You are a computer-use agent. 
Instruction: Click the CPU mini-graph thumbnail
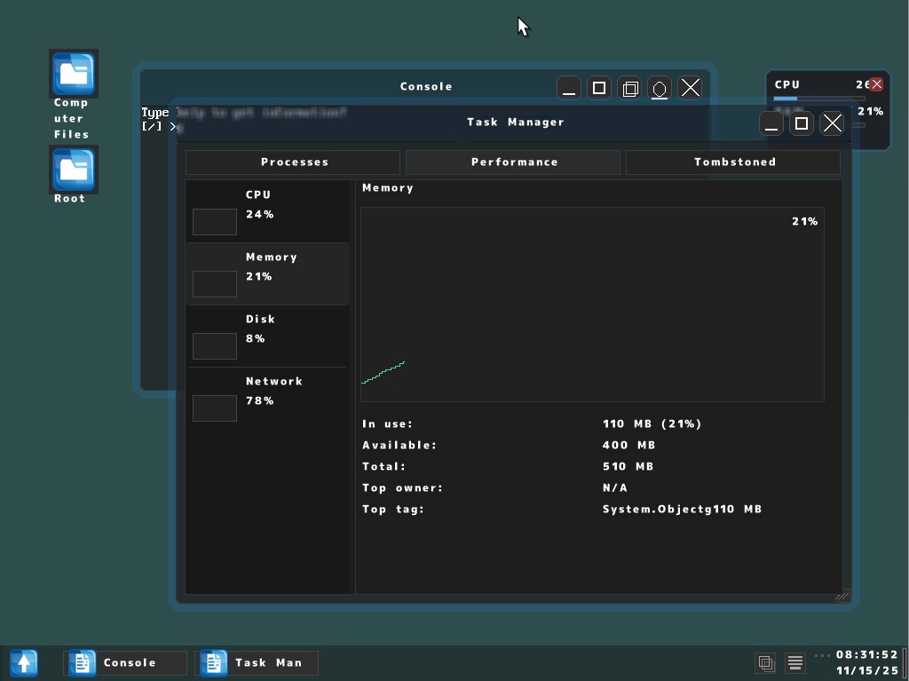point(214,222)
